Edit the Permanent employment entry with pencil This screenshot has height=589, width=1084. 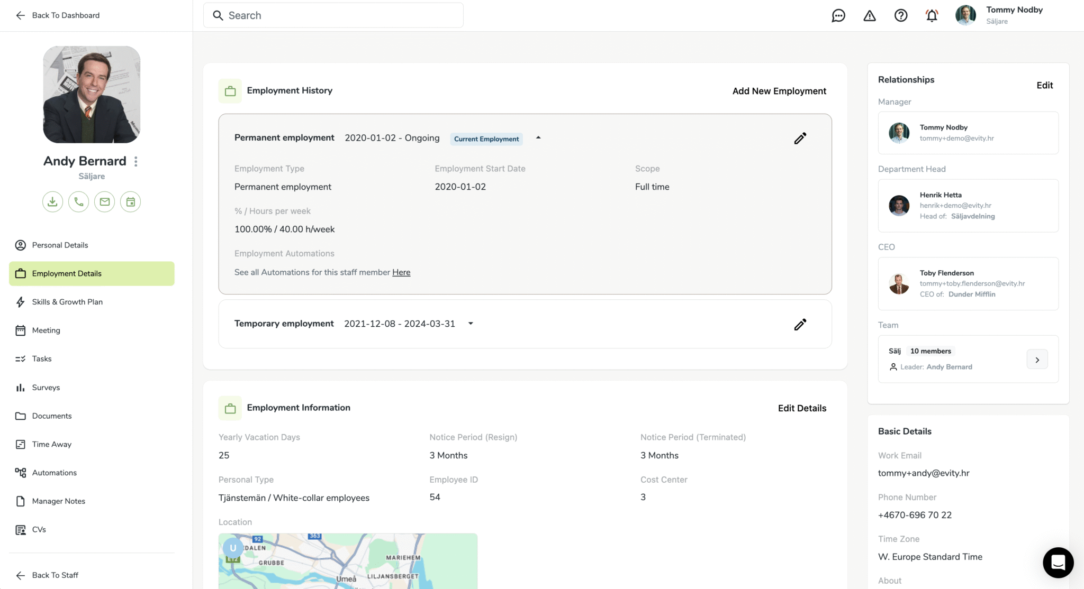(800, 139)
